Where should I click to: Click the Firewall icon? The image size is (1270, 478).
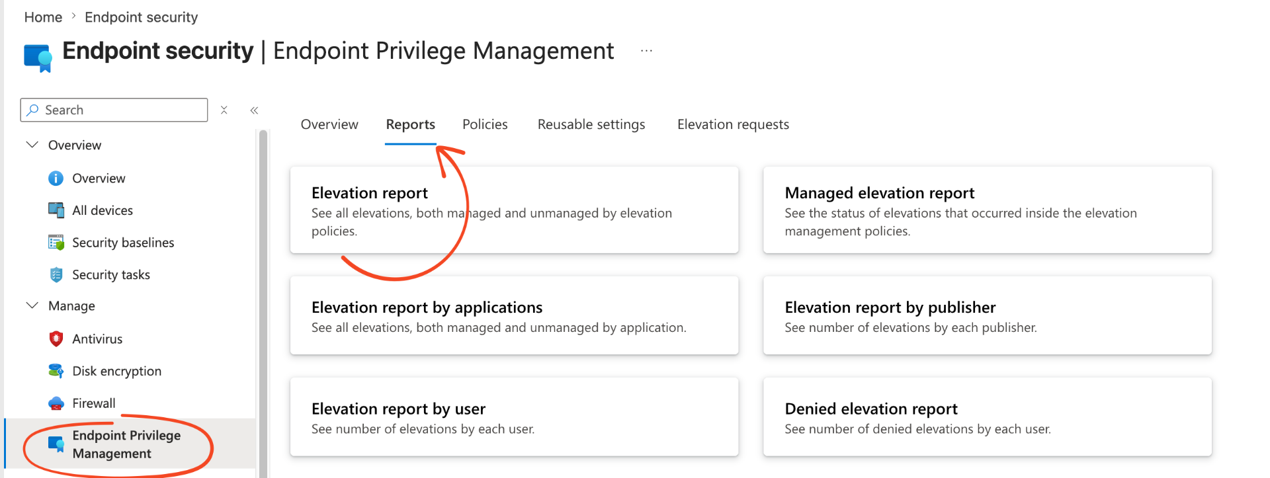tap(56, 403)
